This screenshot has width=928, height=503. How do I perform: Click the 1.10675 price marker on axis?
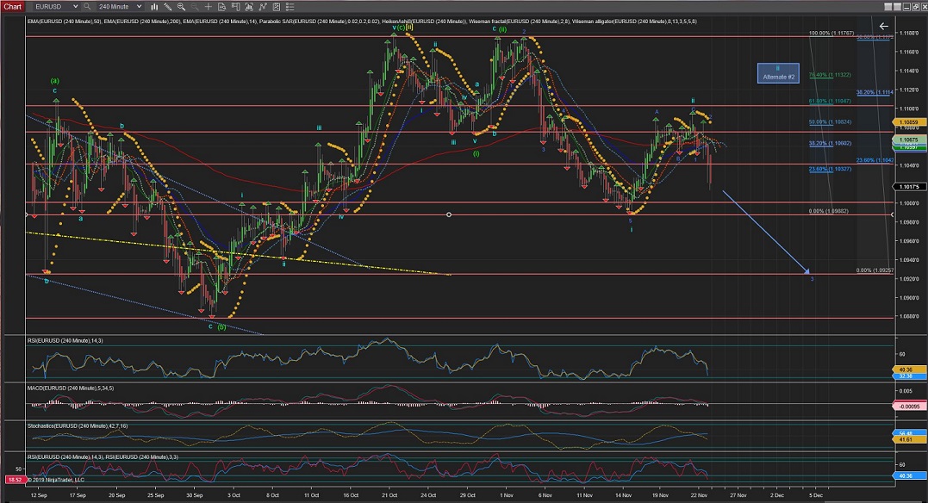908,139
